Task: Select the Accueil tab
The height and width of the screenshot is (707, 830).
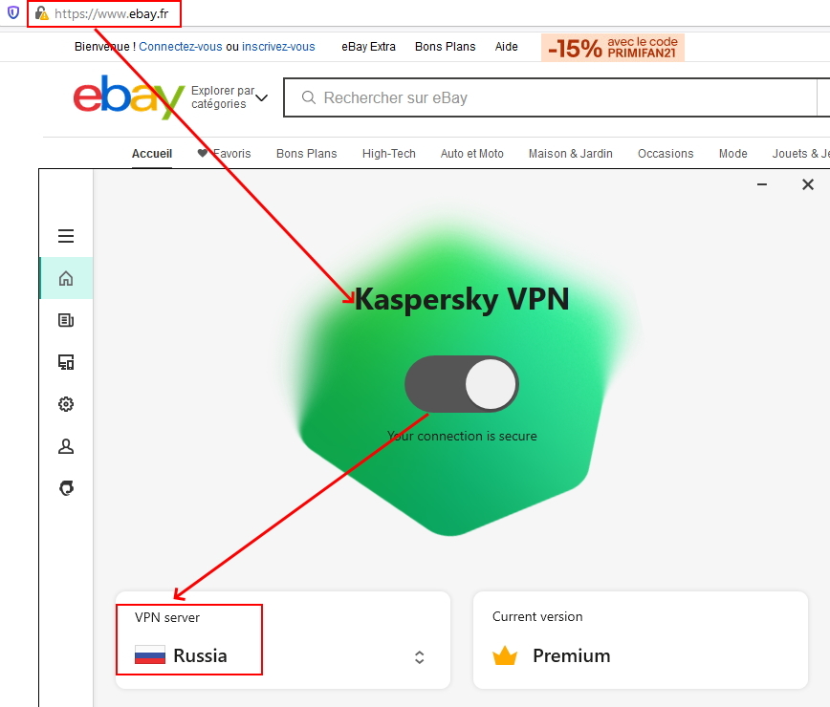Action: [x=152, y=154]
